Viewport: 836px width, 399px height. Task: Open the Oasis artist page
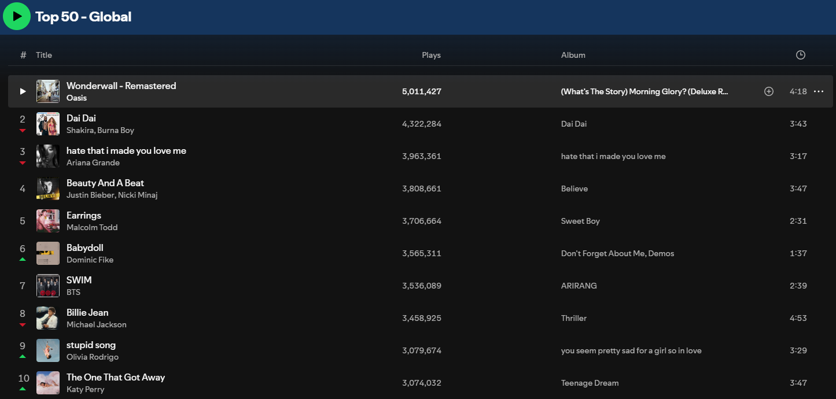pyautogui.click(x=76, y=98)
